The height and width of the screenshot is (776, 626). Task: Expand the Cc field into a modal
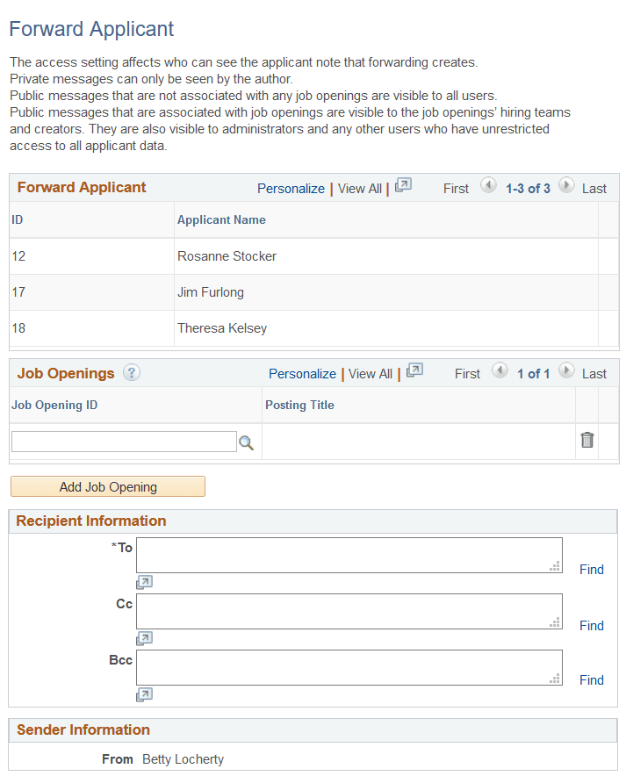pos(144,637)
